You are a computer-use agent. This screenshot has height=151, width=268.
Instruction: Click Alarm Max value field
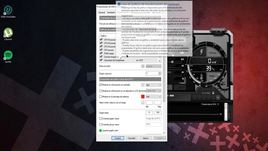pyautogui.click(x=158, y=102)
